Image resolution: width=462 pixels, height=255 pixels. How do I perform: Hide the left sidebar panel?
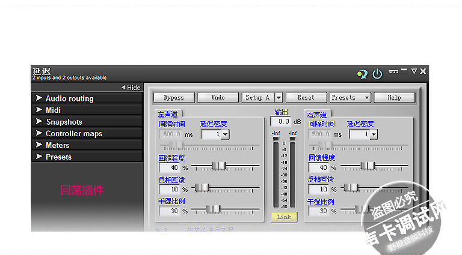(131, 88)
